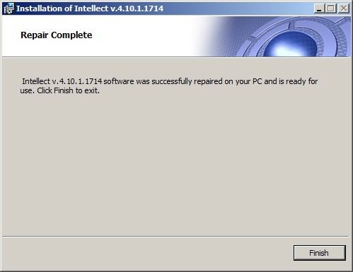The image size is (353, 272).
Task: Close the installation dialog with X
Action: tap(344, 8)
